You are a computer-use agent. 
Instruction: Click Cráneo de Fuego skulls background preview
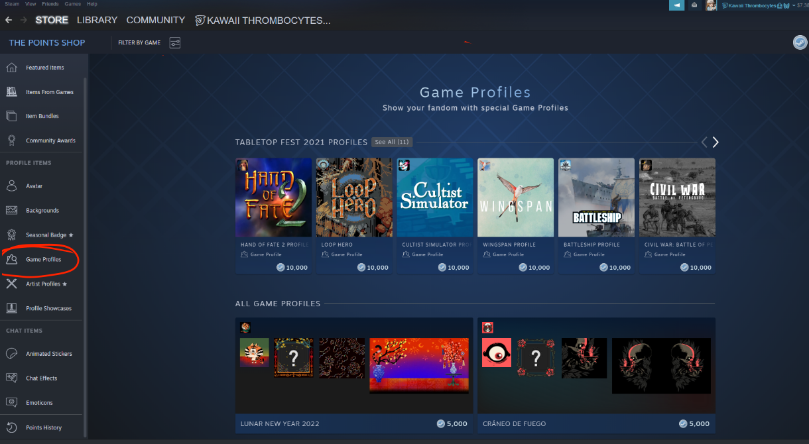(x=661, y=366)
